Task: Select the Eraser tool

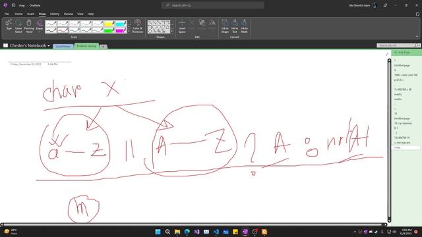Action: (40, 24)
